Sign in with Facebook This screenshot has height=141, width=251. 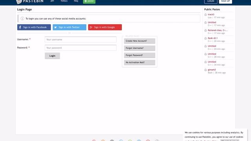34,27
